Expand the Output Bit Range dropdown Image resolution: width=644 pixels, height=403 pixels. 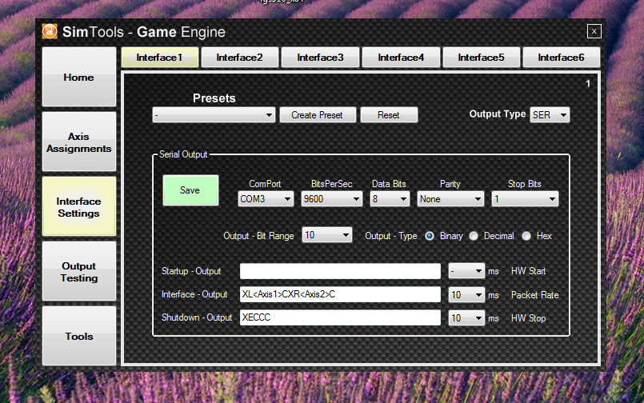click(x=327, y=235)
